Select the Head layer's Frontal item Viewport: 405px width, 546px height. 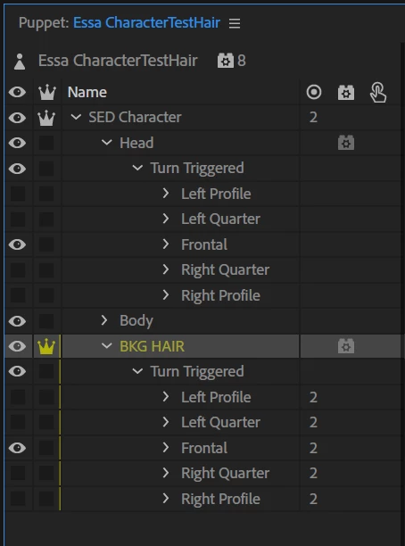tap(204, 244)
